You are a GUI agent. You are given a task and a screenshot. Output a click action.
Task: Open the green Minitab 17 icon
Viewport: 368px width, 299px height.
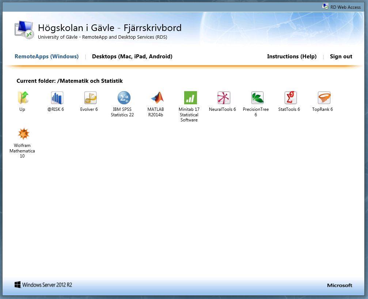click(190, 98)
